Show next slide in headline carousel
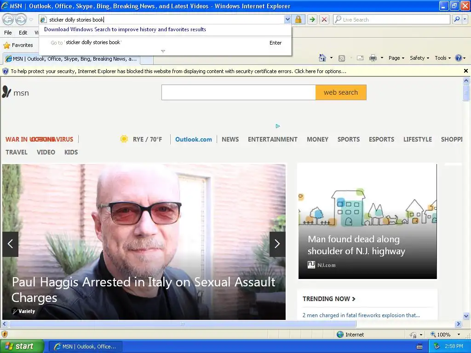Image resolution: width=471 pixels, height=353 pixels. 277,244
